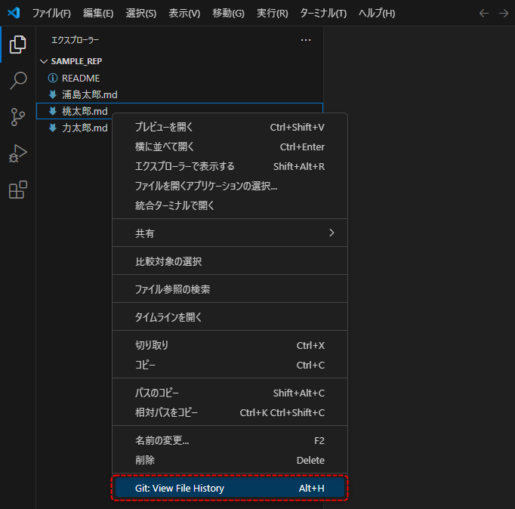Choose 比較対象の選択 entry

[230, 261]
